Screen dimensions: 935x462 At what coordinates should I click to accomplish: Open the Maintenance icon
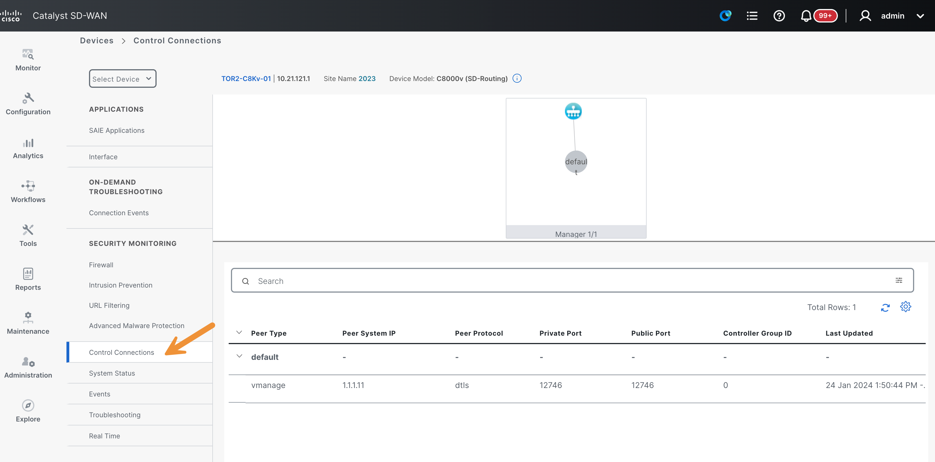click(28, 318)
